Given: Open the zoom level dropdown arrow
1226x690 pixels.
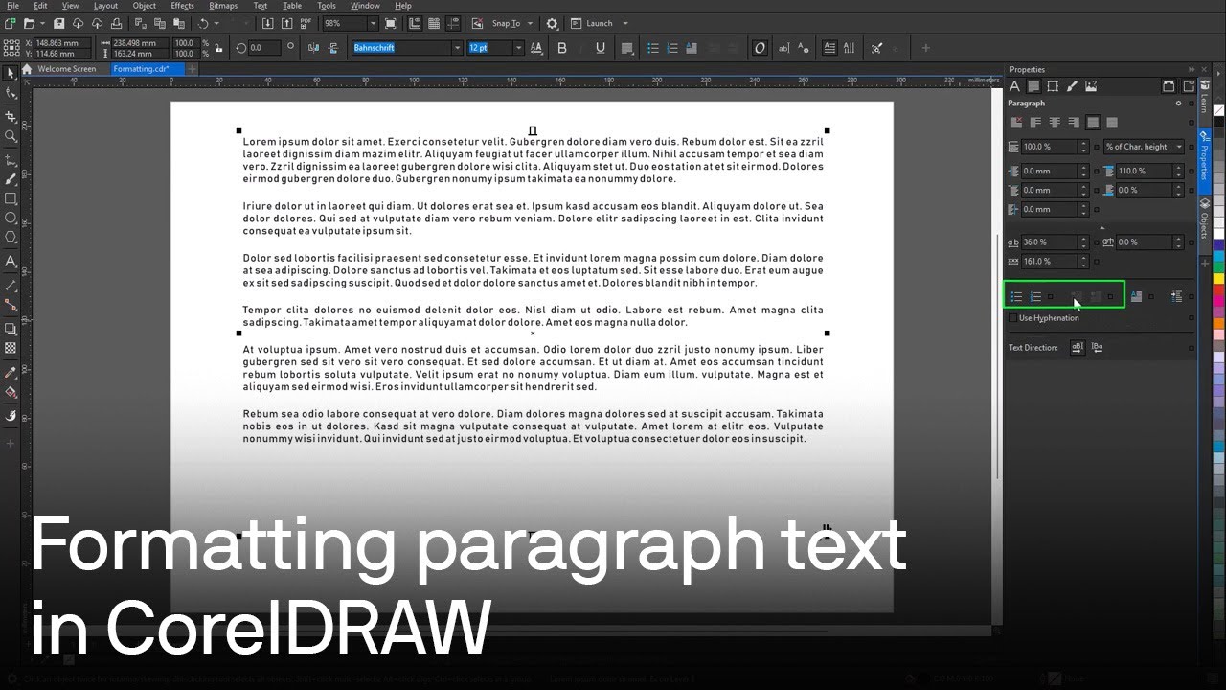Looking at the screenshot, I should tap(373, 23).
